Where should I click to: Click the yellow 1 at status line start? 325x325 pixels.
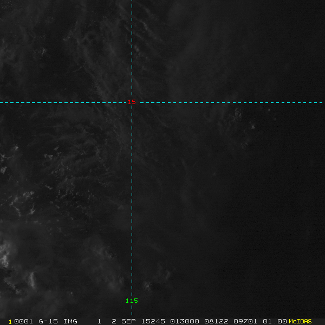(x=10, y=322)
